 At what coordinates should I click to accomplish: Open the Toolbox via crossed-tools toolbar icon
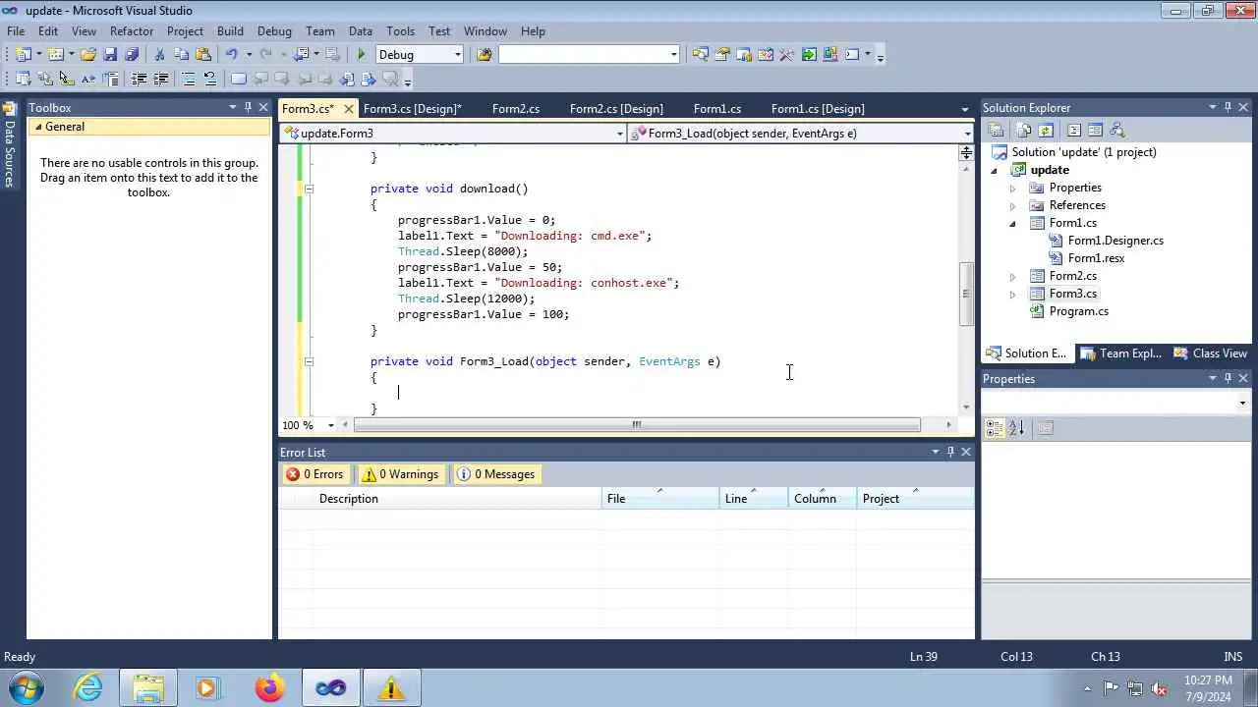785,55
